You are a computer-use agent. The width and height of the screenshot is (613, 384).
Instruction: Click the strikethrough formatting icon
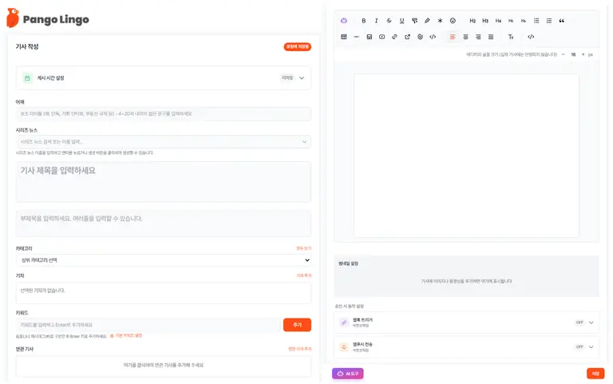pyautogui.click(x=390, y=21)
